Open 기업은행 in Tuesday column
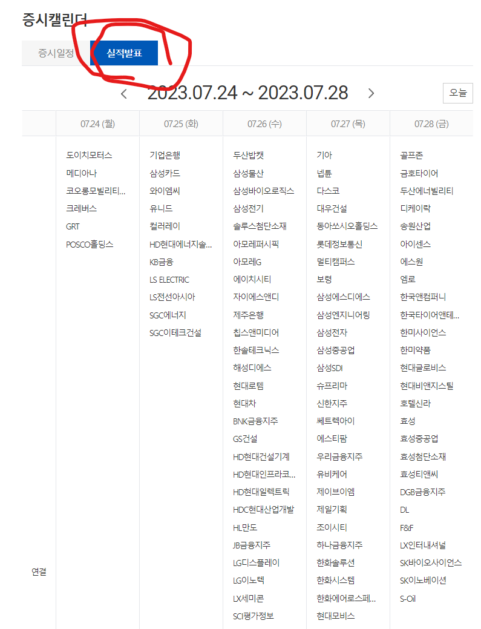 [165, 155]
